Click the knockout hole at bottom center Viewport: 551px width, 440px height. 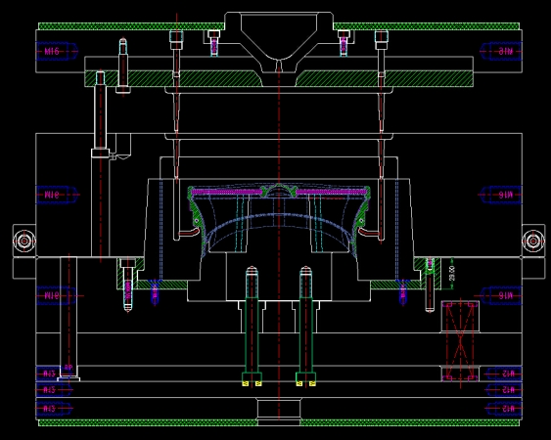pyautogui.click(x=279, y=408)
